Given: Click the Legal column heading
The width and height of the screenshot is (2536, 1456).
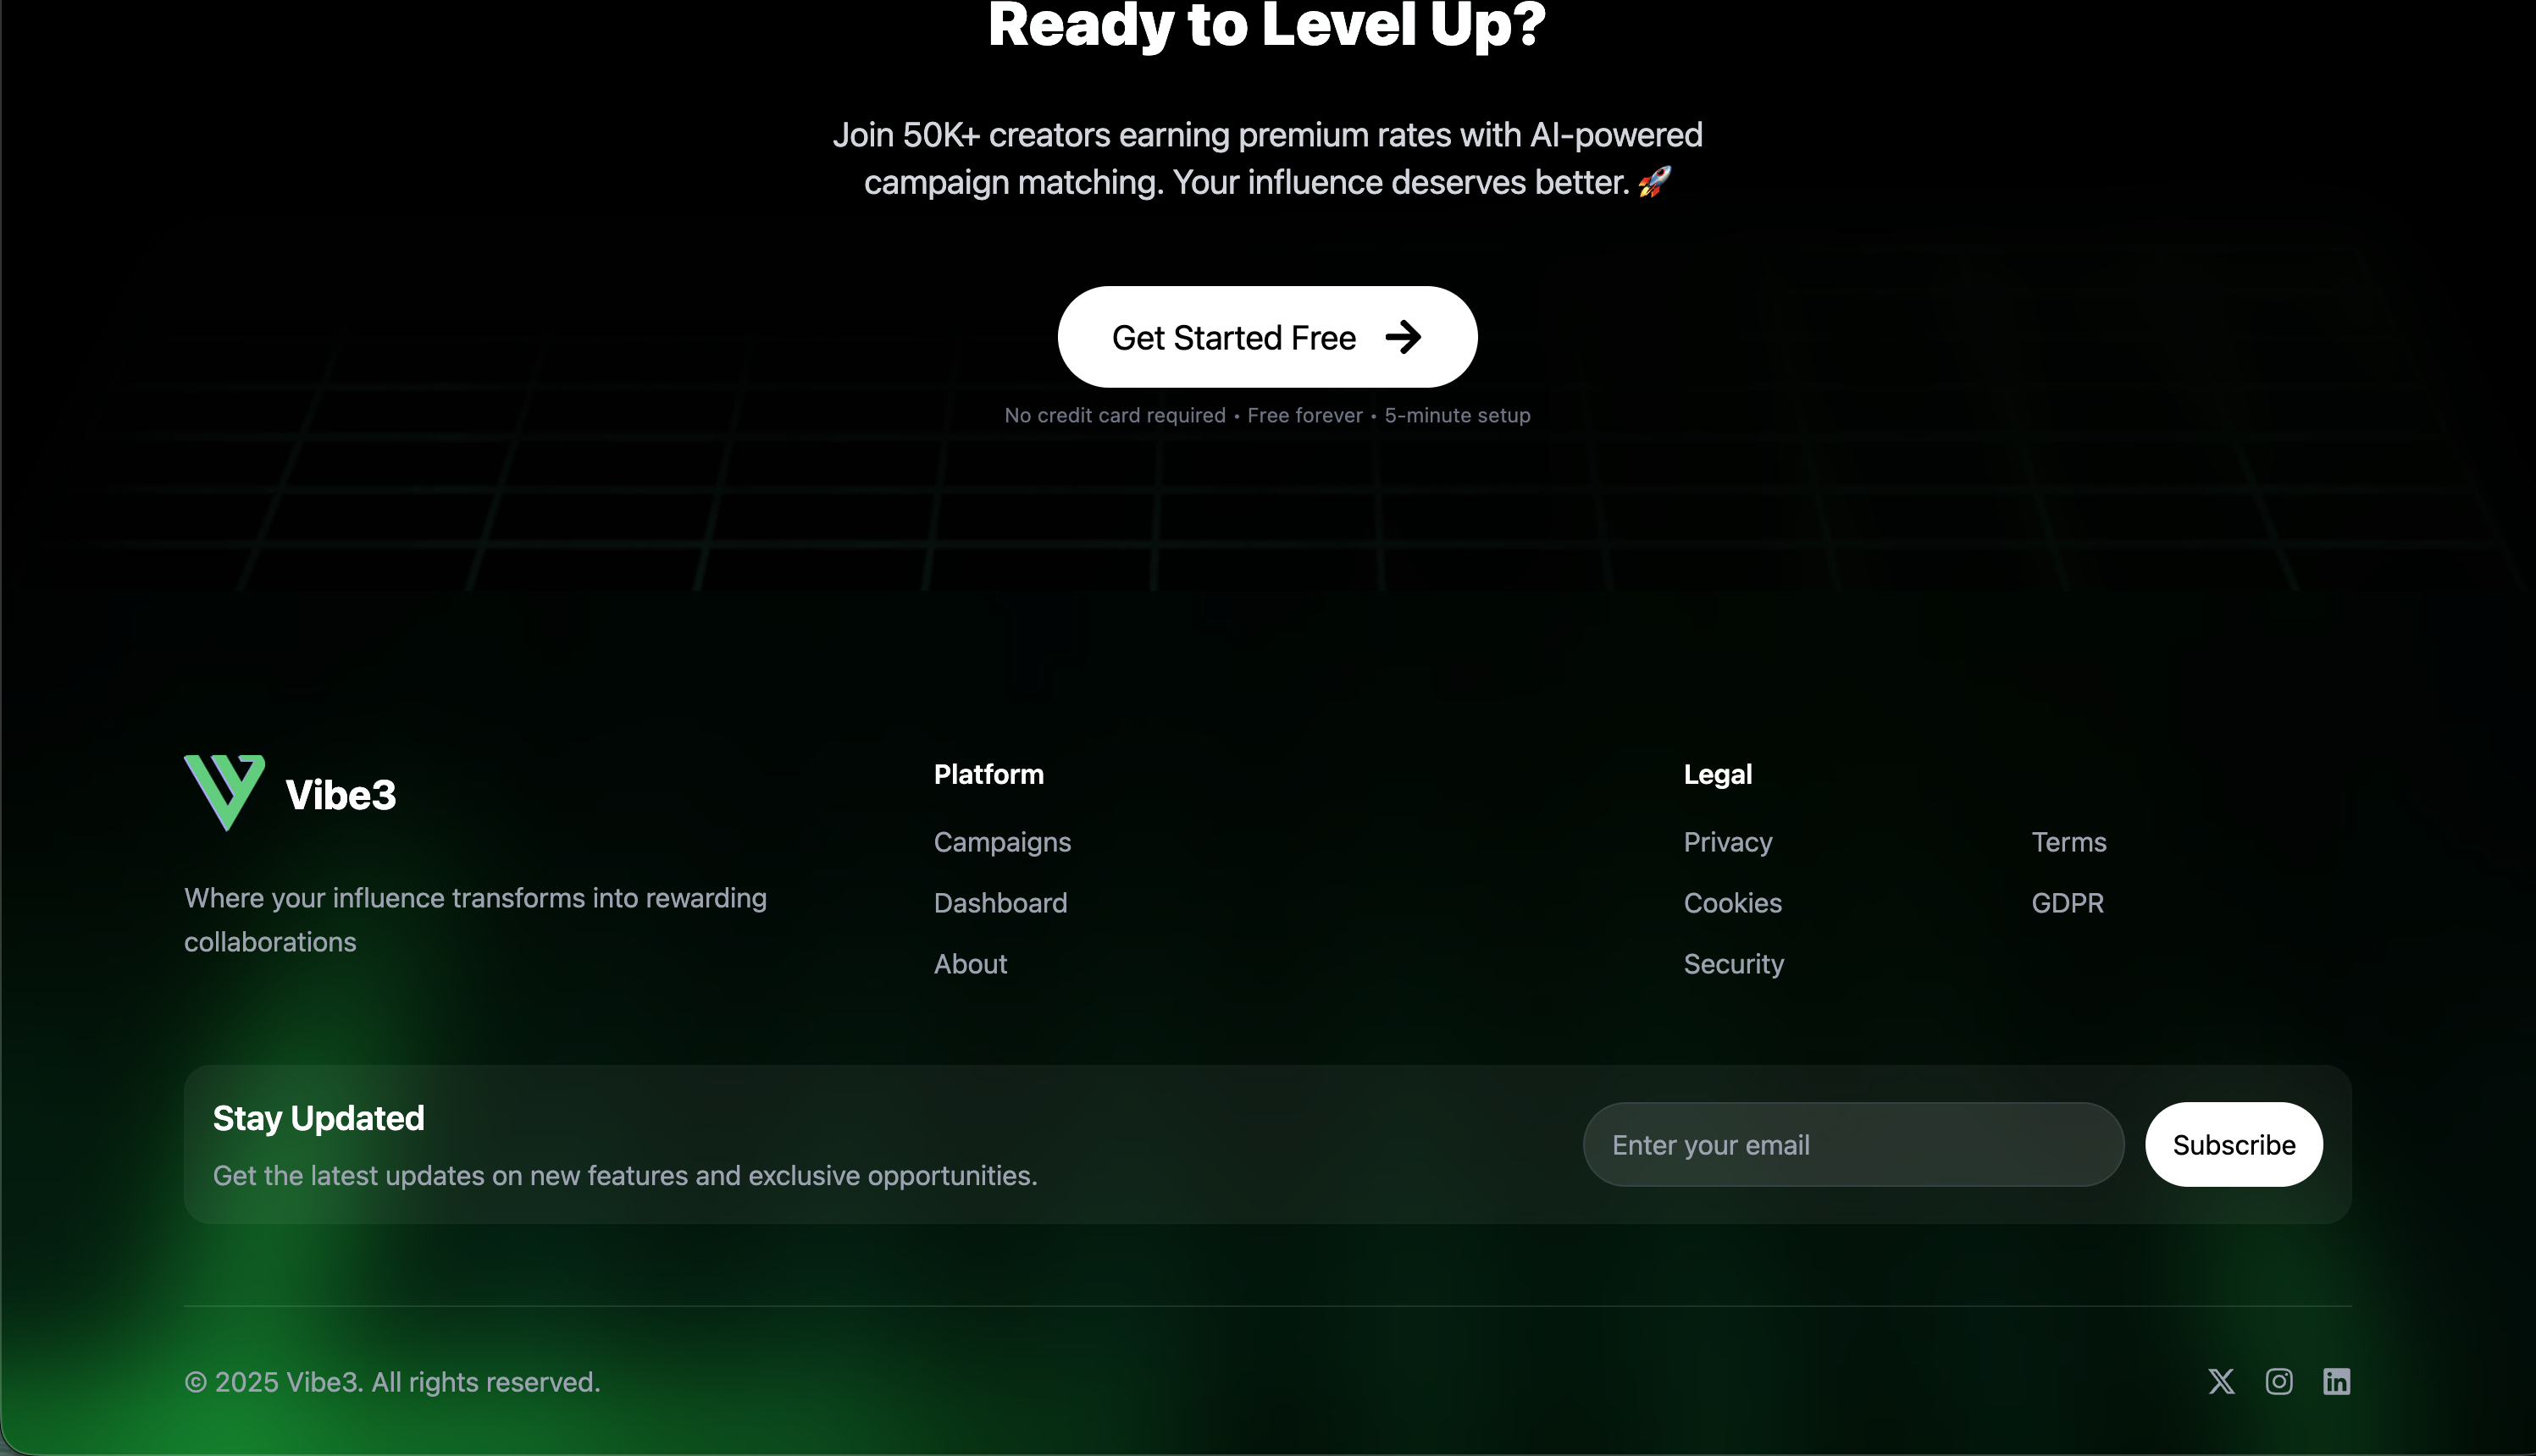Looking at the screenshot, I should coord(1717,774).
